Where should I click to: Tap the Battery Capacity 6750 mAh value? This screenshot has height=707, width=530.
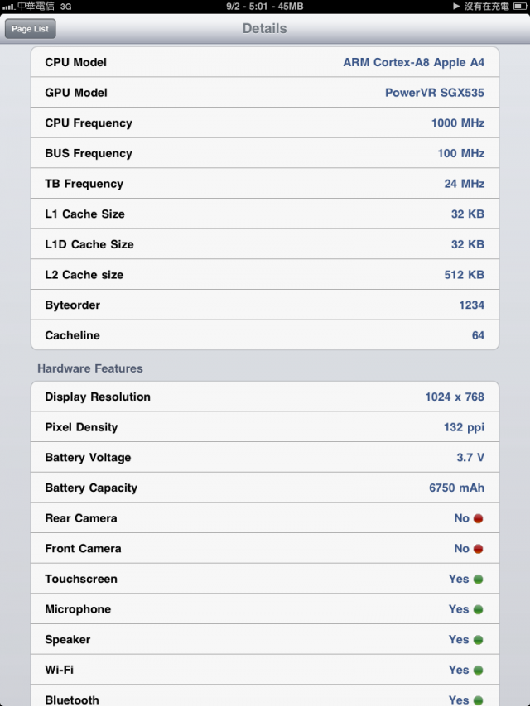(456, 488)
